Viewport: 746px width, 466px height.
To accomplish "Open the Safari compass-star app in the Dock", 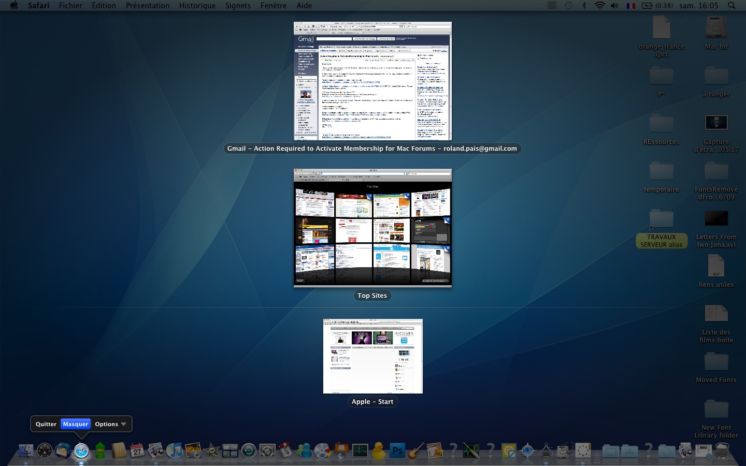I will pos(527,451).
